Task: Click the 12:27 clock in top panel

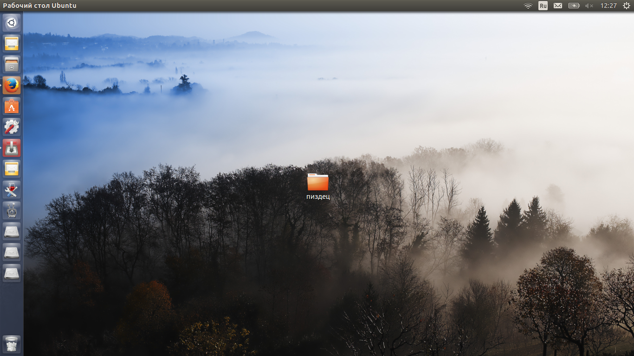Action: point(608,6)
